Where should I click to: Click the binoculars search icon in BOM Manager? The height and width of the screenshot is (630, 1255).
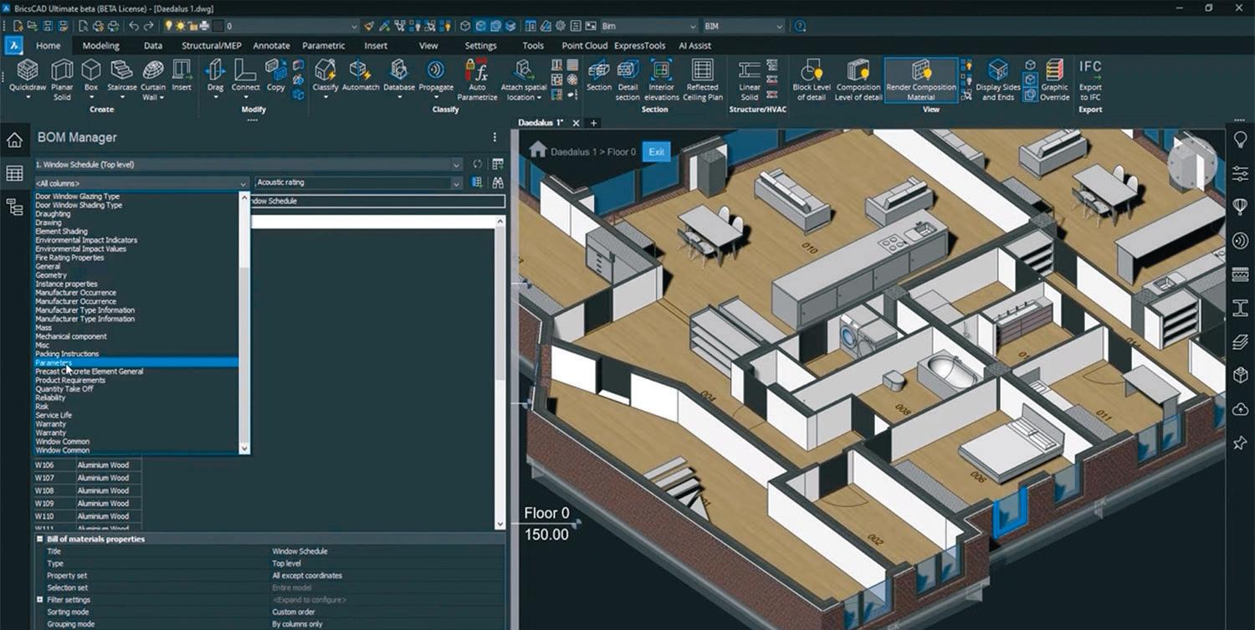tap(498, 182)
